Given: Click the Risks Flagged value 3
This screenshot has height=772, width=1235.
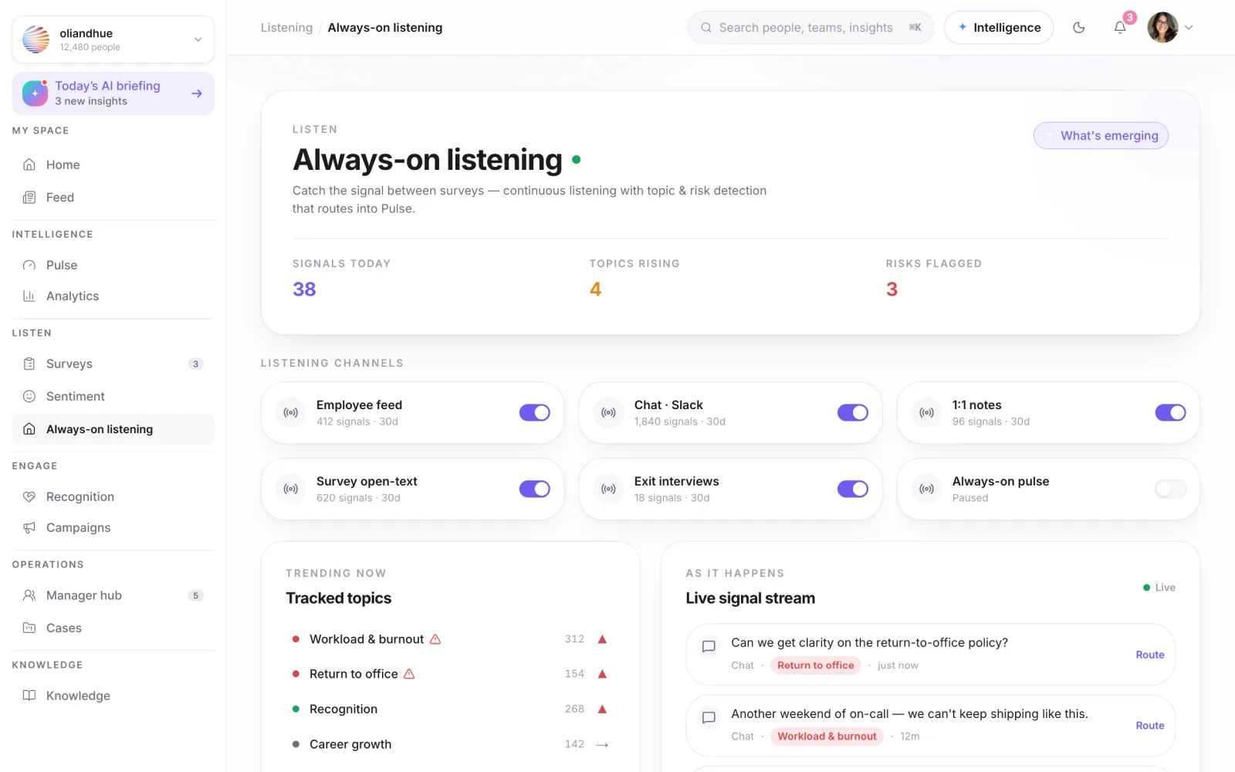Looking at the screenshot, I should (892, 289).
